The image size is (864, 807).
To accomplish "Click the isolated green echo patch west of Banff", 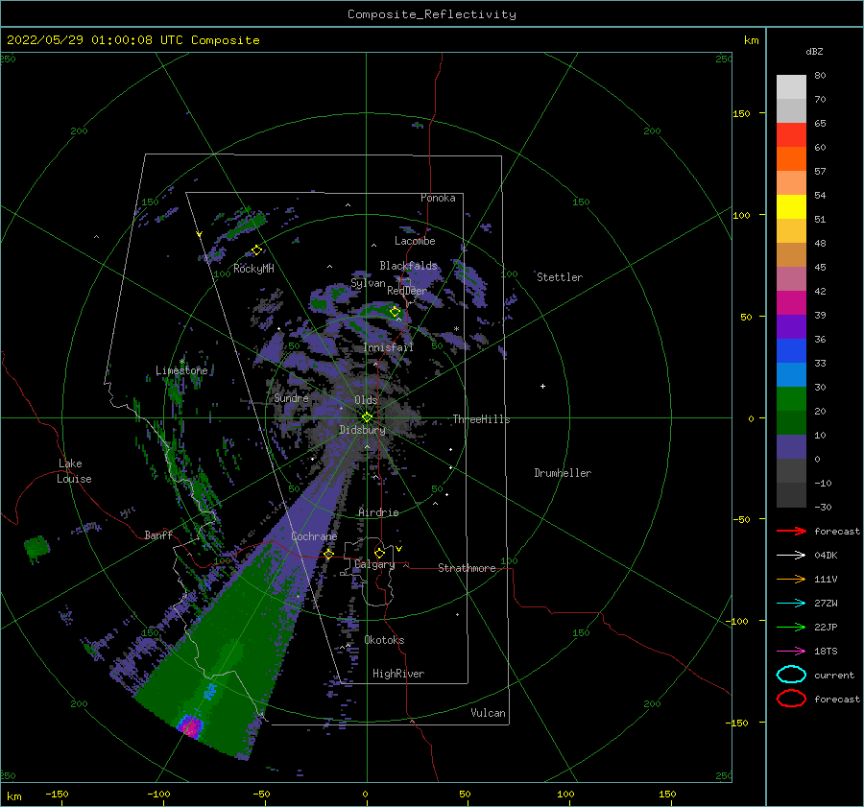I will click(36, 549).
